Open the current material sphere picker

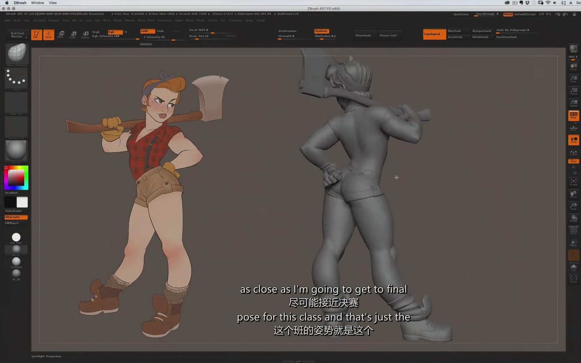click(16, 151)
